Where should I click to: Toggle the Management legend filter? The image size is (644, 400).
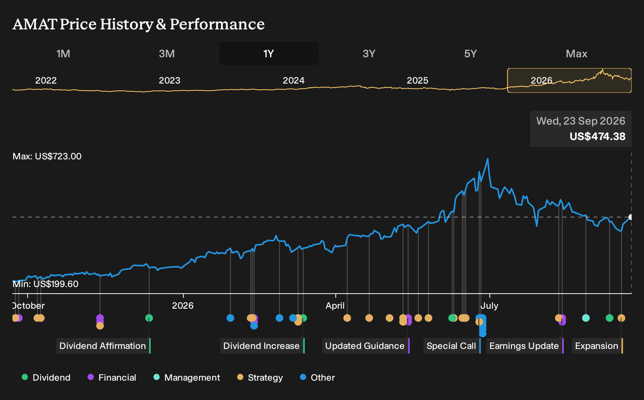click(187, 378)
